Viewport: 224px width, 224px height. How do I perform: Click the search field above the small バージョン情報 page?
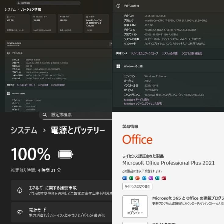49,3
